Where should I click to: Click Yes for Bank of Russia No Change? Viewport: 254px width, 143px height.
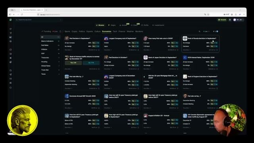(212, 43)
